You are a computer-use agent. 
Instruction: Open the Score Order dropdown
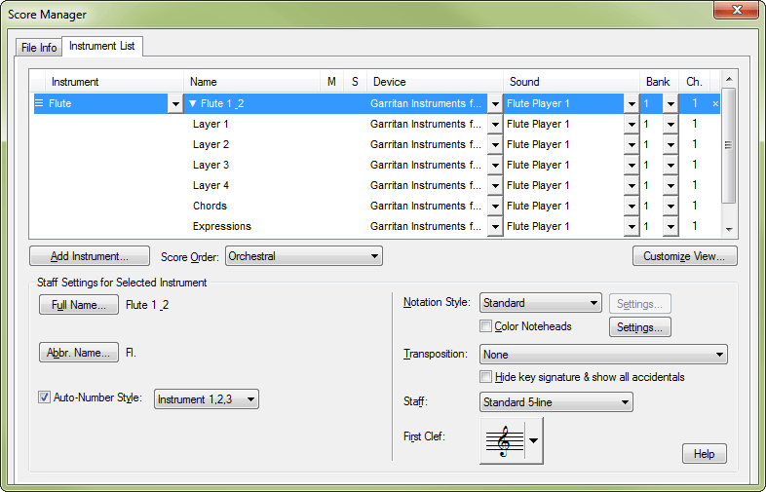303,256
